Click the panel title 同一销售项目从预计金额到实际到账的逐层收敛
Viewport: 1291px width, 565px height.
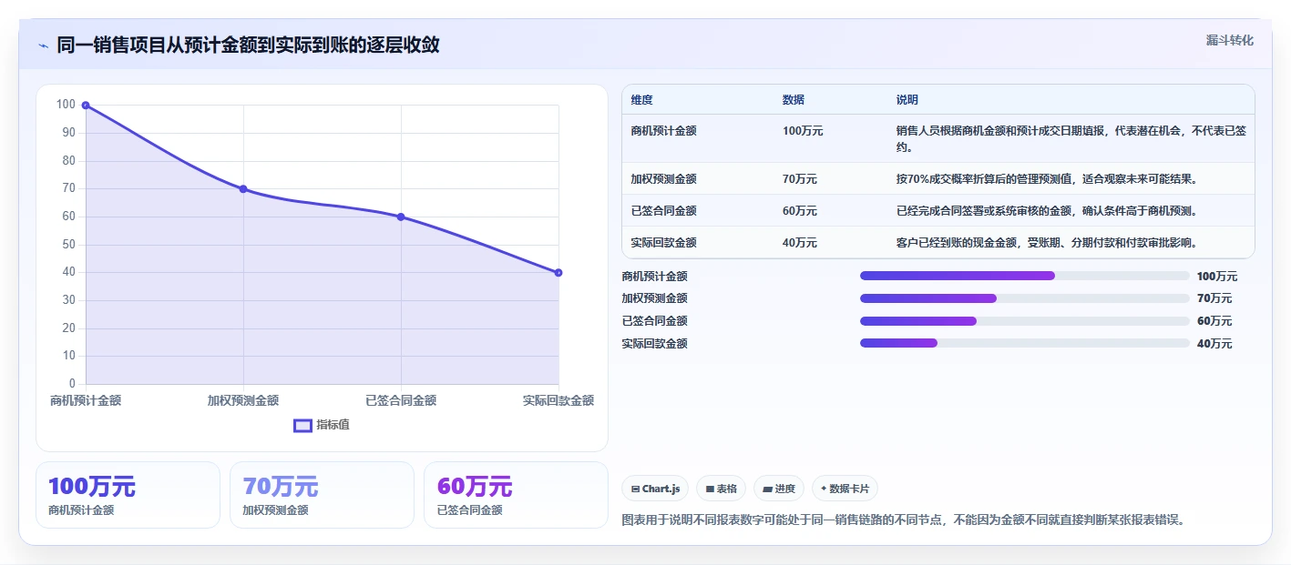[248, 45]
